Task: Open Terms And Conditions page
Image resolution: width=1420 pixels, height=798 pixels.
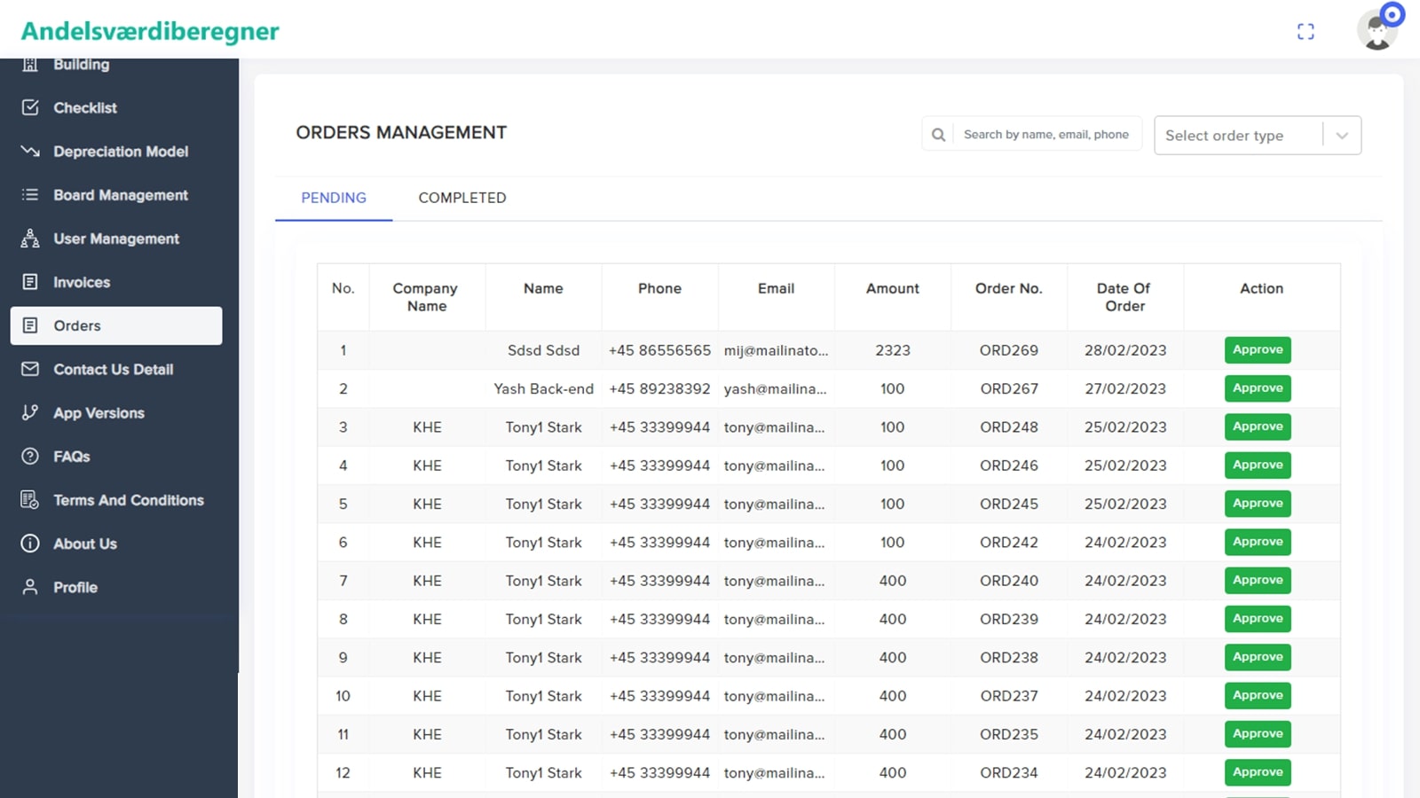Action: pyautogui.click(x=128, y=500)
